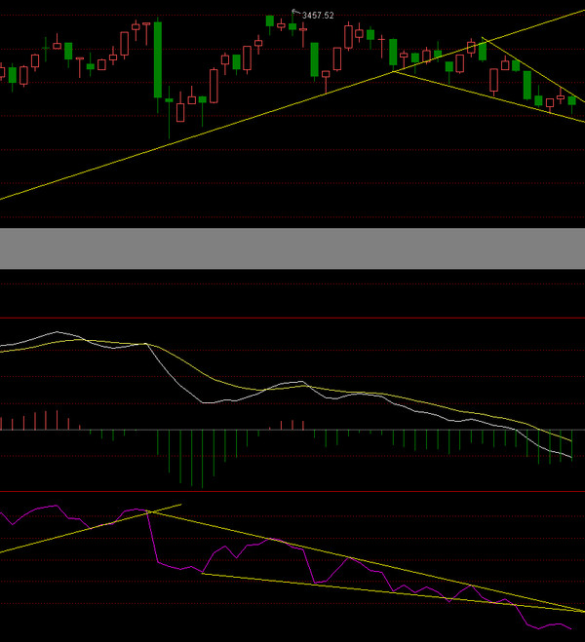Select the lower falling trendline on purple indicator

[x=393, y=592]
